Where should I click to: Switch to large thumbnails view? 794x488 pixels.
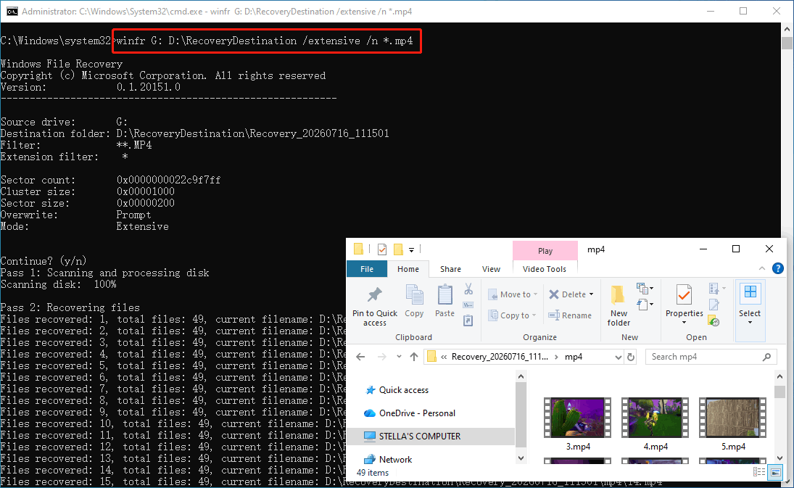776,472
